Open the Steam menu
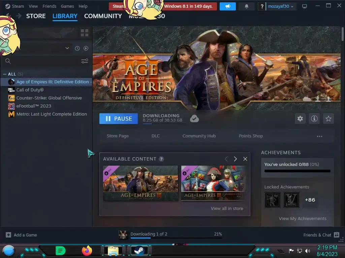The height and width of the screenshot is (258, 345). [x=14, y=6]
